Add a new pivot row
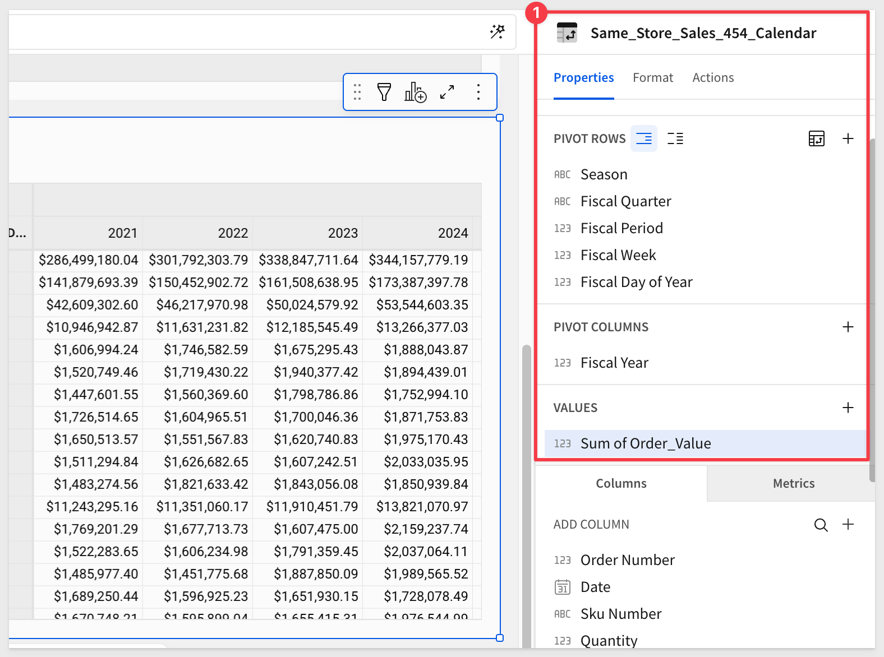This screenshot has height=657, width=884. coord(848,138)
